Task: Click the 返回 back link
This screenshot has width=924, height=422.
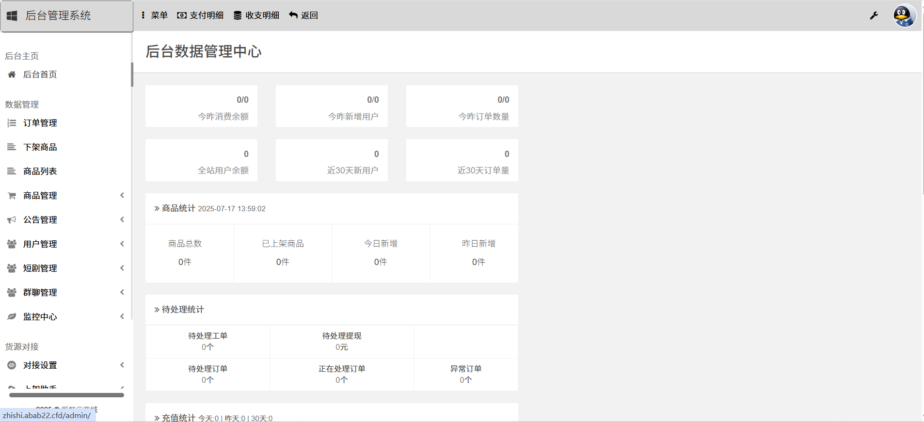Action: (303, 16)
